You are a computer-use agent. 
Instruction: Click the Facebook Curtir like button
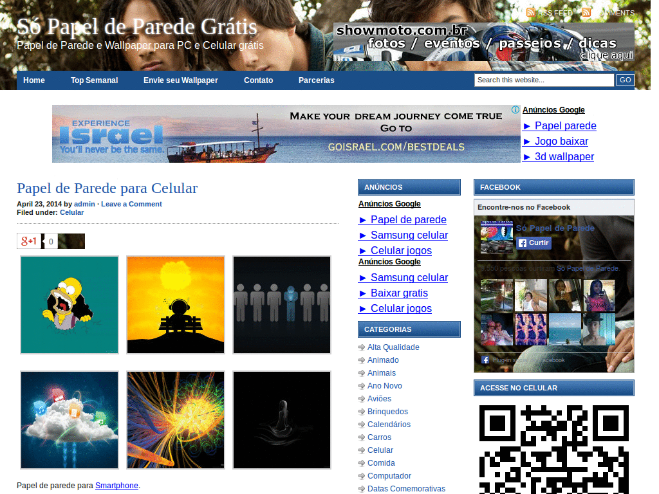tap(534, 242)
